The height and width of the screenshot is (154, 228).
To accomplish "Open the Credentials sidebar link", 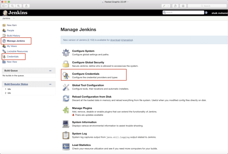I will (13, 57).
